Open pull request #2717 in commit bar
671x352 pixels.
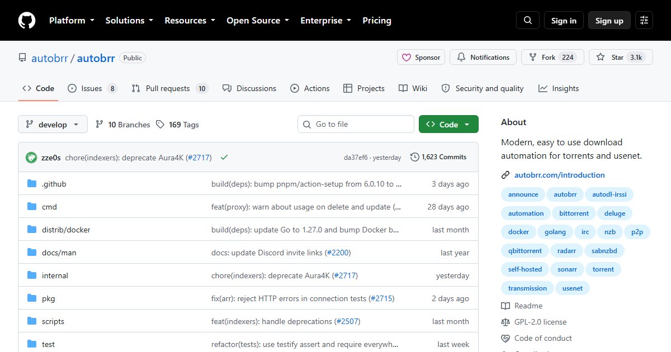pyautogui.click(x=199, y=158)
